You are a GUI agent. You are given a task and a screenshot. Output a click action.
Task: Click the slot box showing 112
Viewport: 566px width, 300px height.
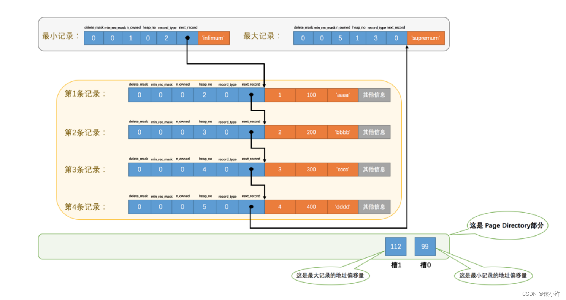[x=396, y=246]
